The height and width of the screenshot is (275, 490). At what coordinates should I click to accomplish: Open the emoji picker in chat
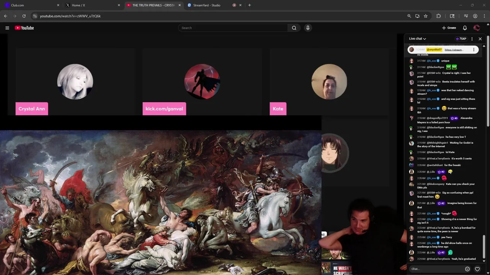coord(467,269)
